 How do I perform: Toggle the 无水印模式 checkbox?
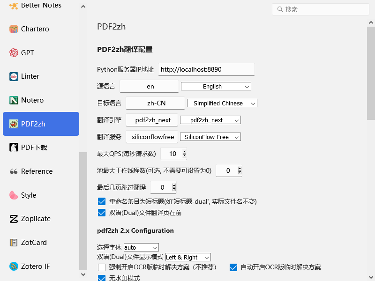coord(102,278)
